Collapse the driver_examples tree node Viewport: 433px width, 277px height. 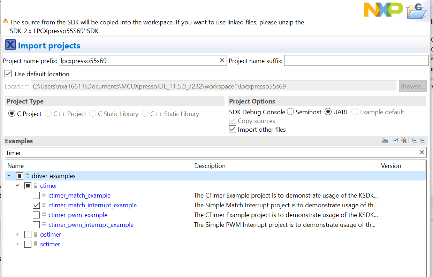click(x=9, y=176)
